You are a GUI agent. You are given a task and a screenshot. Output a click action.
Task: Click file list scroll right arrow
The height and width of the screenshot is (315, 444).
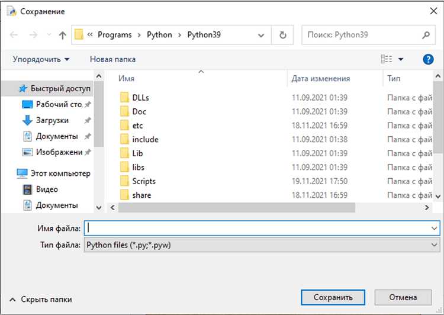point(427,208)
